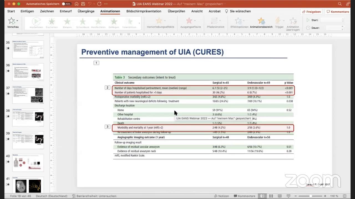Screen dimensions: 355x199
Task: Open the Überprüfen tab
Action: point(176,11)
